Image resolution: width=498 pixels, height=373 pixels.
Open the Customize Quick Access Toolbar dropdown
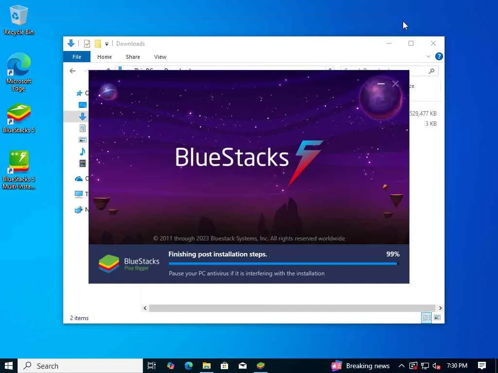(x=107, y=44)
